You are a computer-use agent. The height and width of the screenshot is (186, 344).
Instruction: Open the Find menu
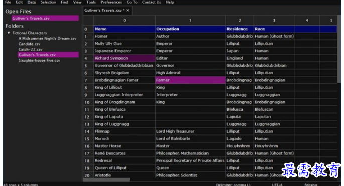point(64,2)
